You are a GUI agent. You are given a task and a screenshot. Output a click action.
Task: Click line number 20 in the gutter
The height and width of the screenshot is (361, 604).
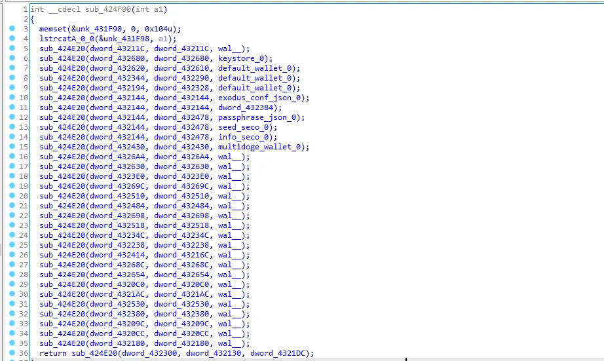(x=24, y=196)
